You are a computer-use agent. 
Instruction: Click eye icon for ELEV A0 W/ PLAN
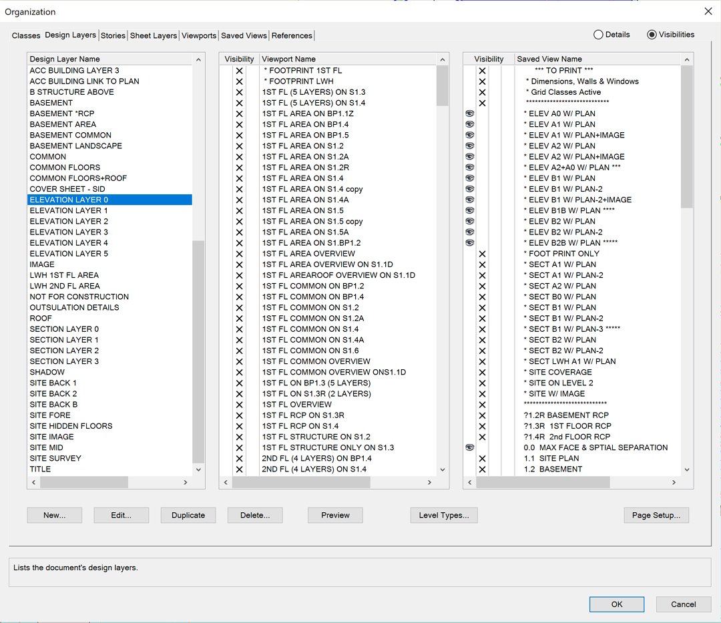tap(469, 114)
